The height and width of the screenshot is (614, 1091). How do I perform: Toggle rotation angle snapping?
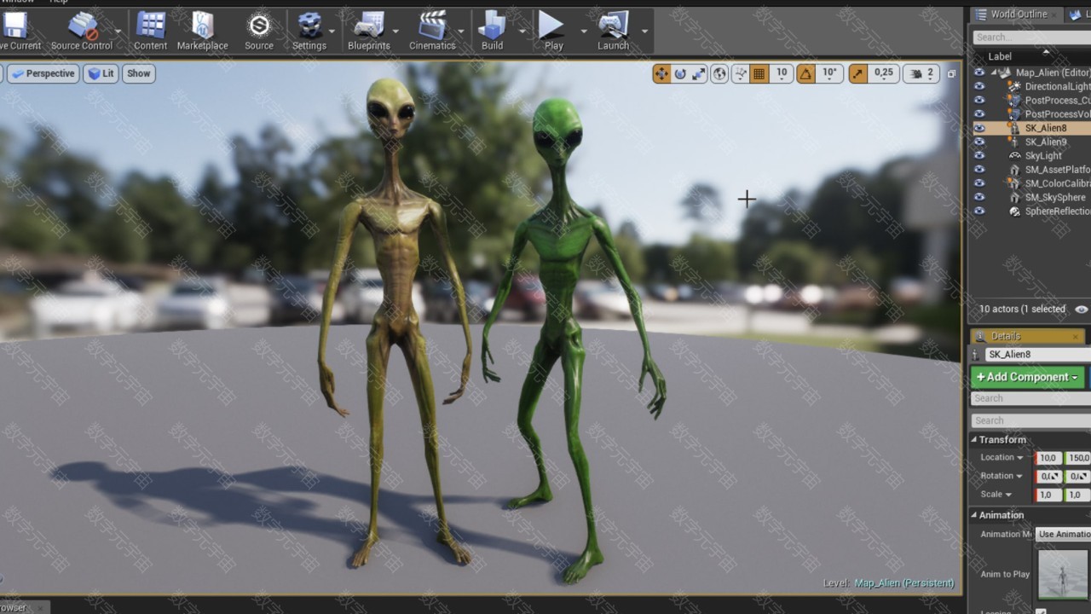pyautogui.click(x=805, y=74)
